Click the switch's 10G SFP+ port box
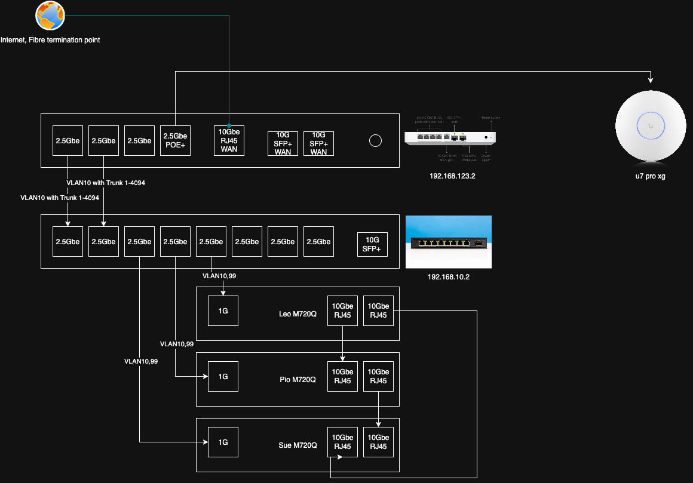This screenshot has width=693, height=483. pyautogui.click(x=372, y=245)
